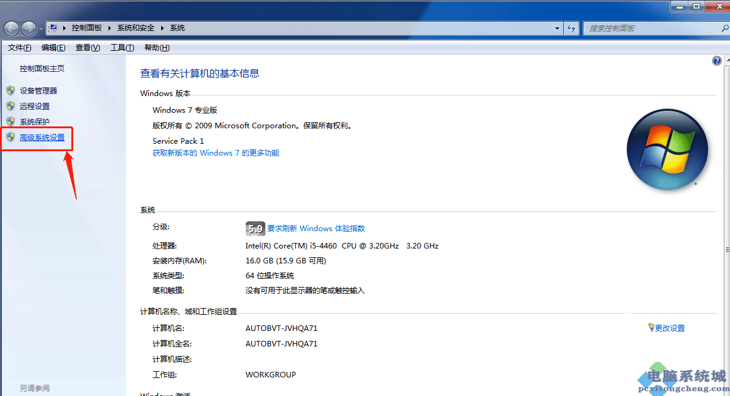This screenshot has width=730, height=396.
Task: Select the WORKGROUP value
Action: point(270,374)
